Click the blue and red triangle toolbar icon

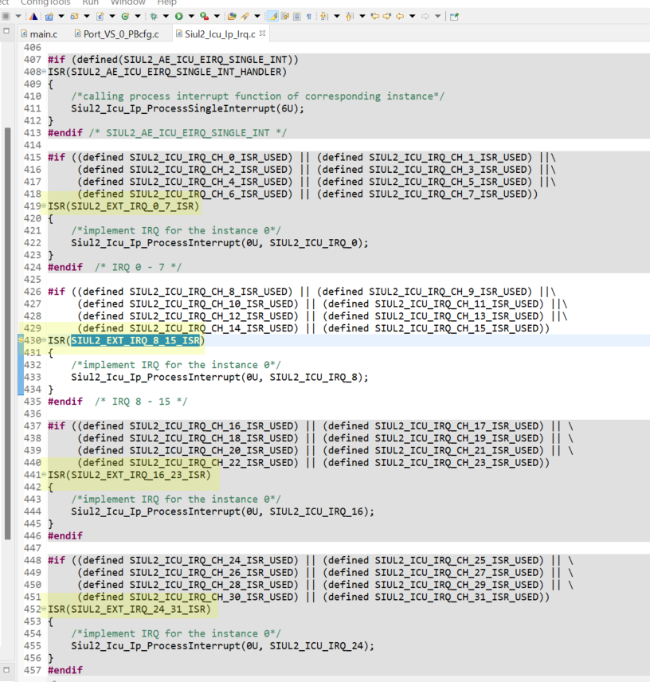coord(33,17)
